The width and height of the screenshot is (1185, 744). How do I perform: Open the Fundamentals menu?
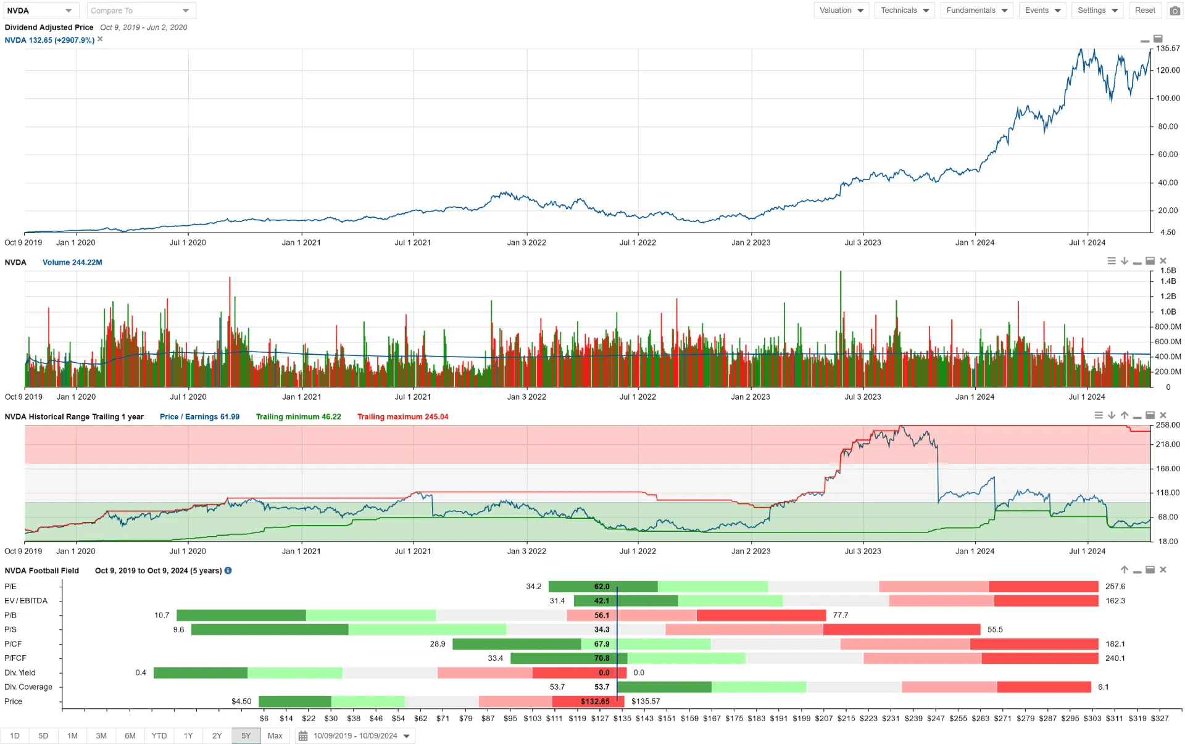click(976, 10)
